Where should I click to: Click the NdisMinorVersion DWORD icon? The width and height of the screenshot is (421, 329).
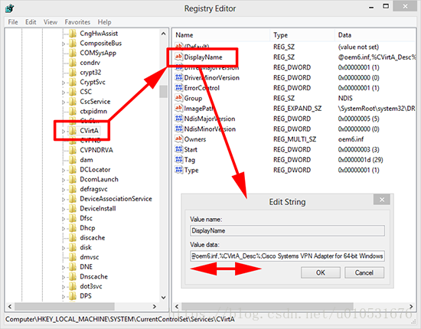[x=178, y=129]
